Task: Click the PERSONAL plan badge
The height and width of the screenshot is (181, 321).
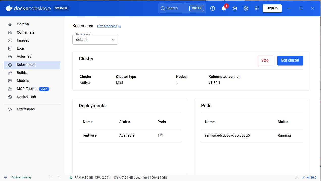Action: click(x=61, y=8)
